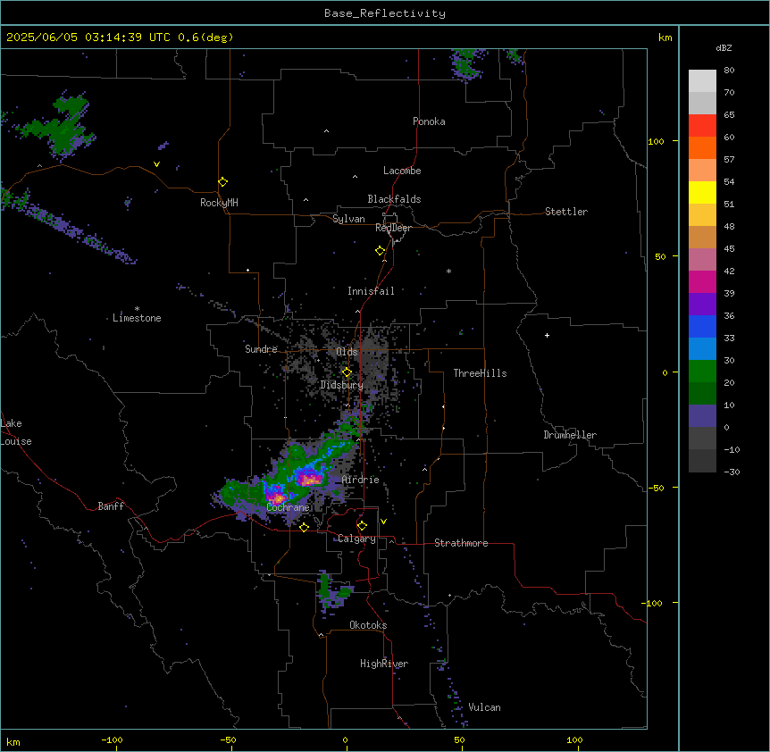The image size is (770, 752).
Task: Select the white plus marker north of Drumheller
Action: pos(547,335)
